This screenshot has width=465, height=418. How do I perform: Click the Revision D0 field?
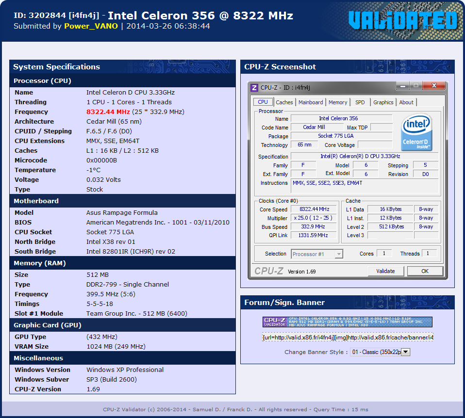click(426, 174)
